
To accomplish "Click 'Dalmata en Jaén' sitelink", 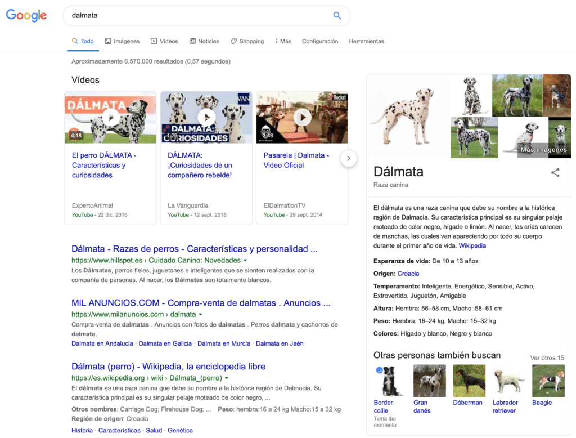I will pos(280,343).
